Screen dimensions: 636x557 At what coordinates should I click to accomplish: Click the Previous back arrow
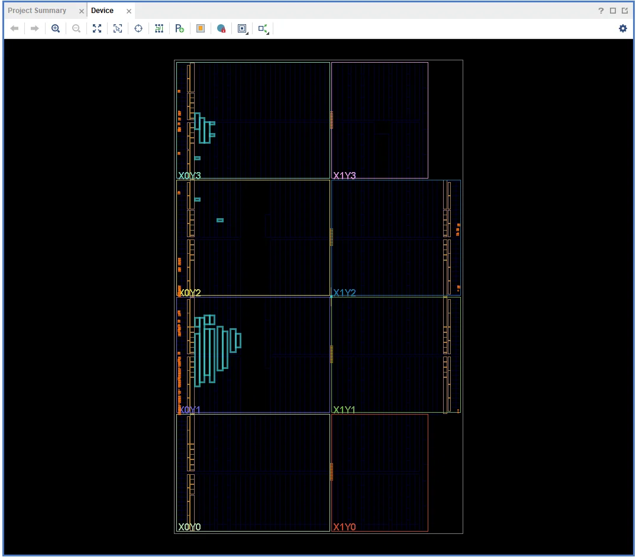point(15,28)
